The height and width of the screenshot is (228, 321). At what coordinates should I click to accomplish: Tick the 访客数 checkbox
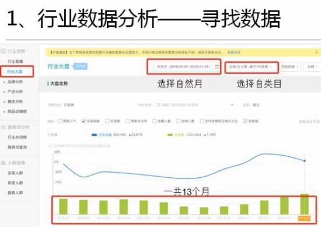coord(107,121)
